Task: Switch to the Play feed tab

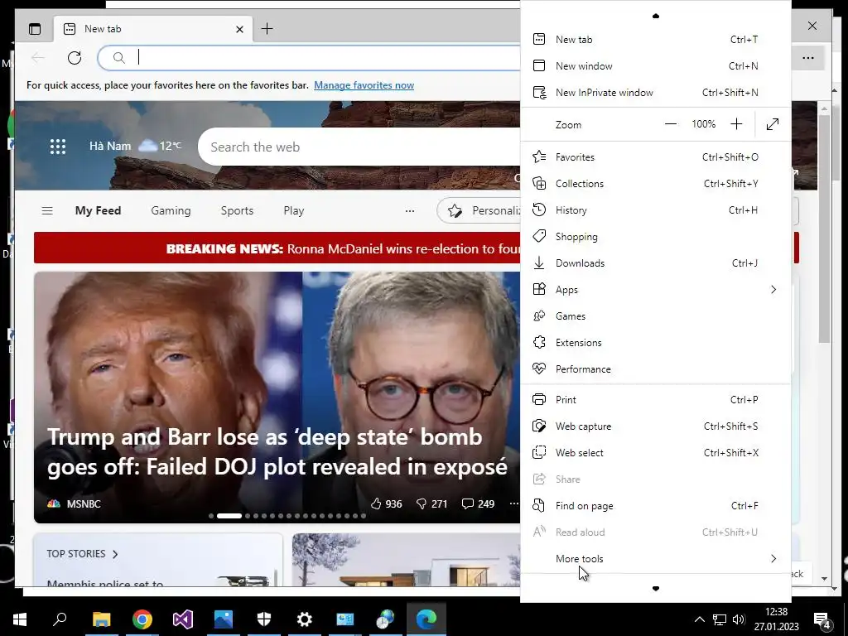Action: click(x=294, y=210)
